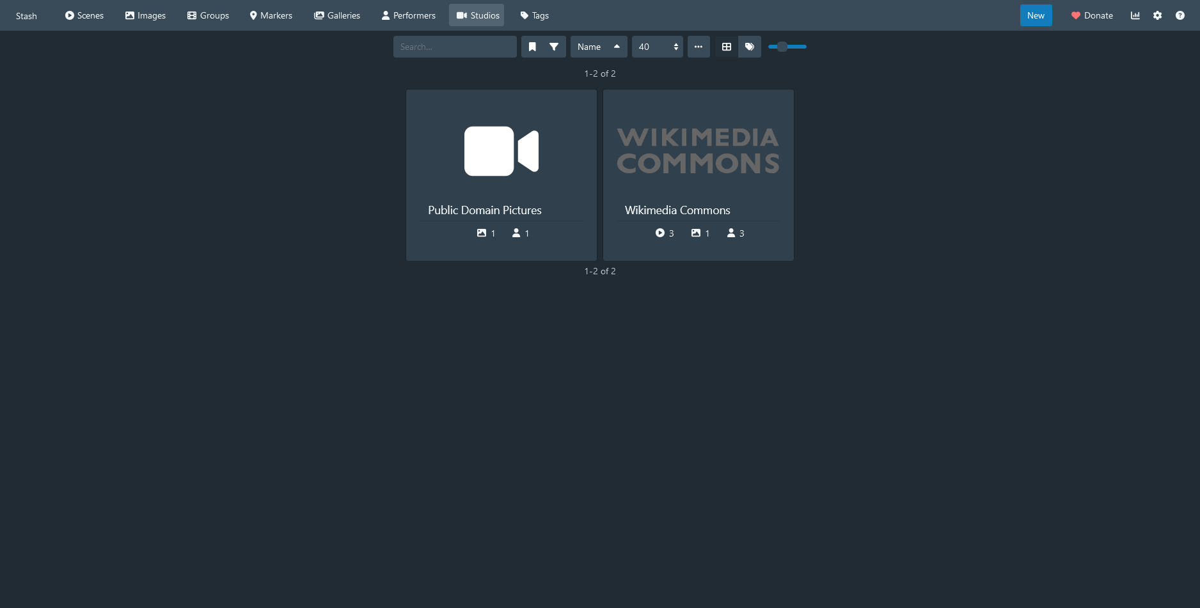Open the Name sort-by dropdown
Viewport: 1200px width, 608px height.
pos(589,47)
